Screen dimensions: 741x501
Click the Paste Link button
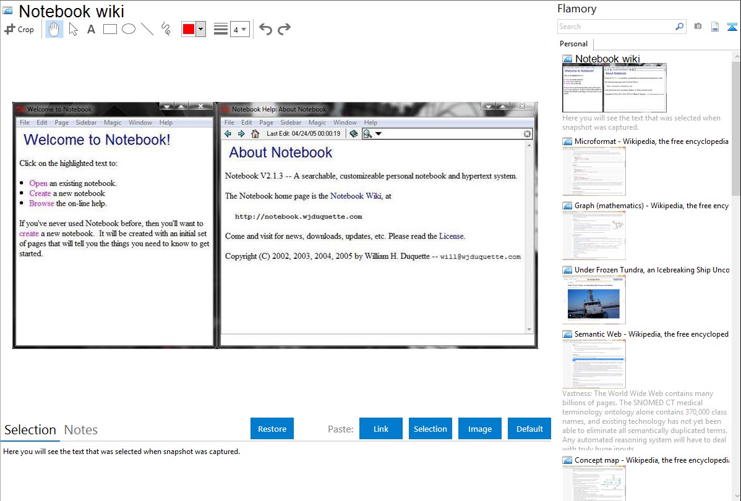[x=381, y=429]
